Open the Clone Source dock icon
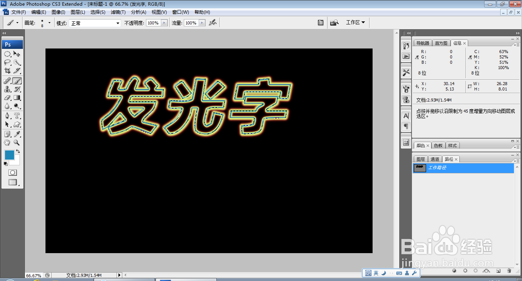Screen dimensions: 522x281 tap(406, 100)
